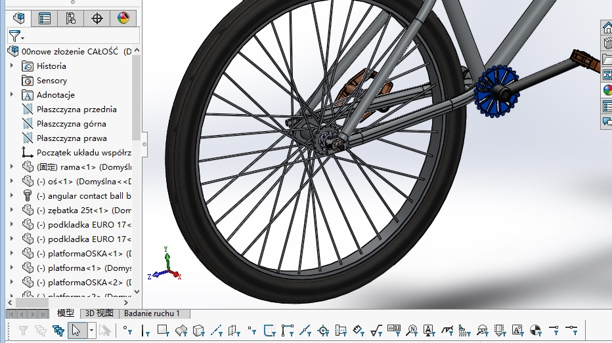This screenshot has width=612, height=343.
Task: Open File Explorer folder icon in task pane
Action: coord(607,59)
